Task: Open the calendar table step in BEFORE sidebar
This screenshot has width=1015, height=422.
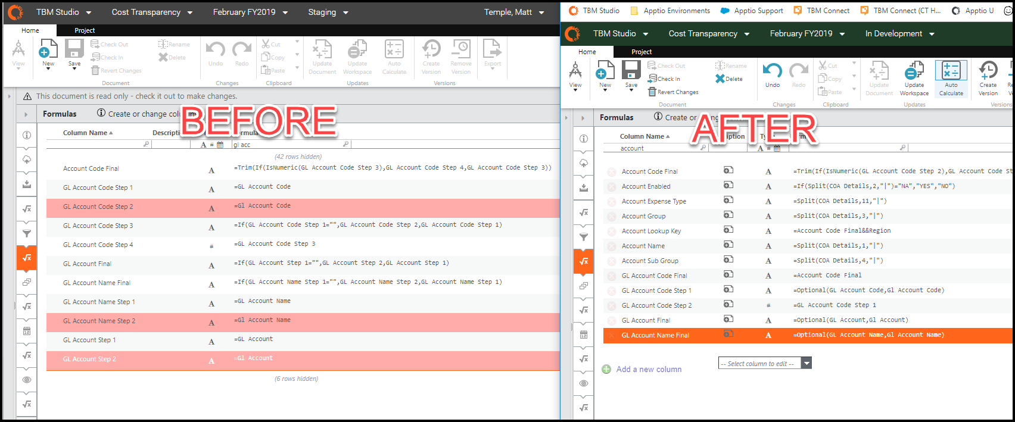Action: 27,331
